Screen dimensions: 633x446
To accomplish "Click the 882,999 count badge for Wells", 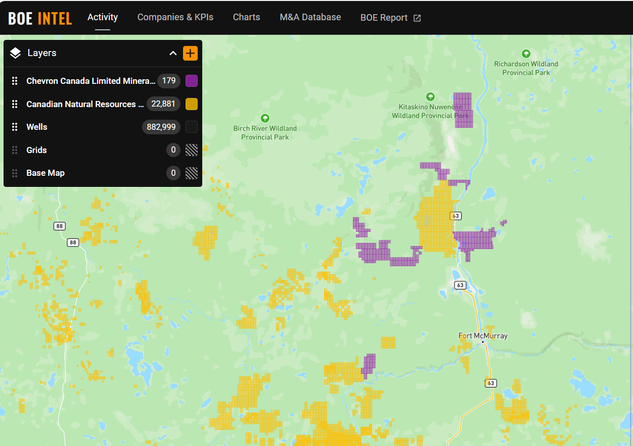I will click(x=161, y=127).
